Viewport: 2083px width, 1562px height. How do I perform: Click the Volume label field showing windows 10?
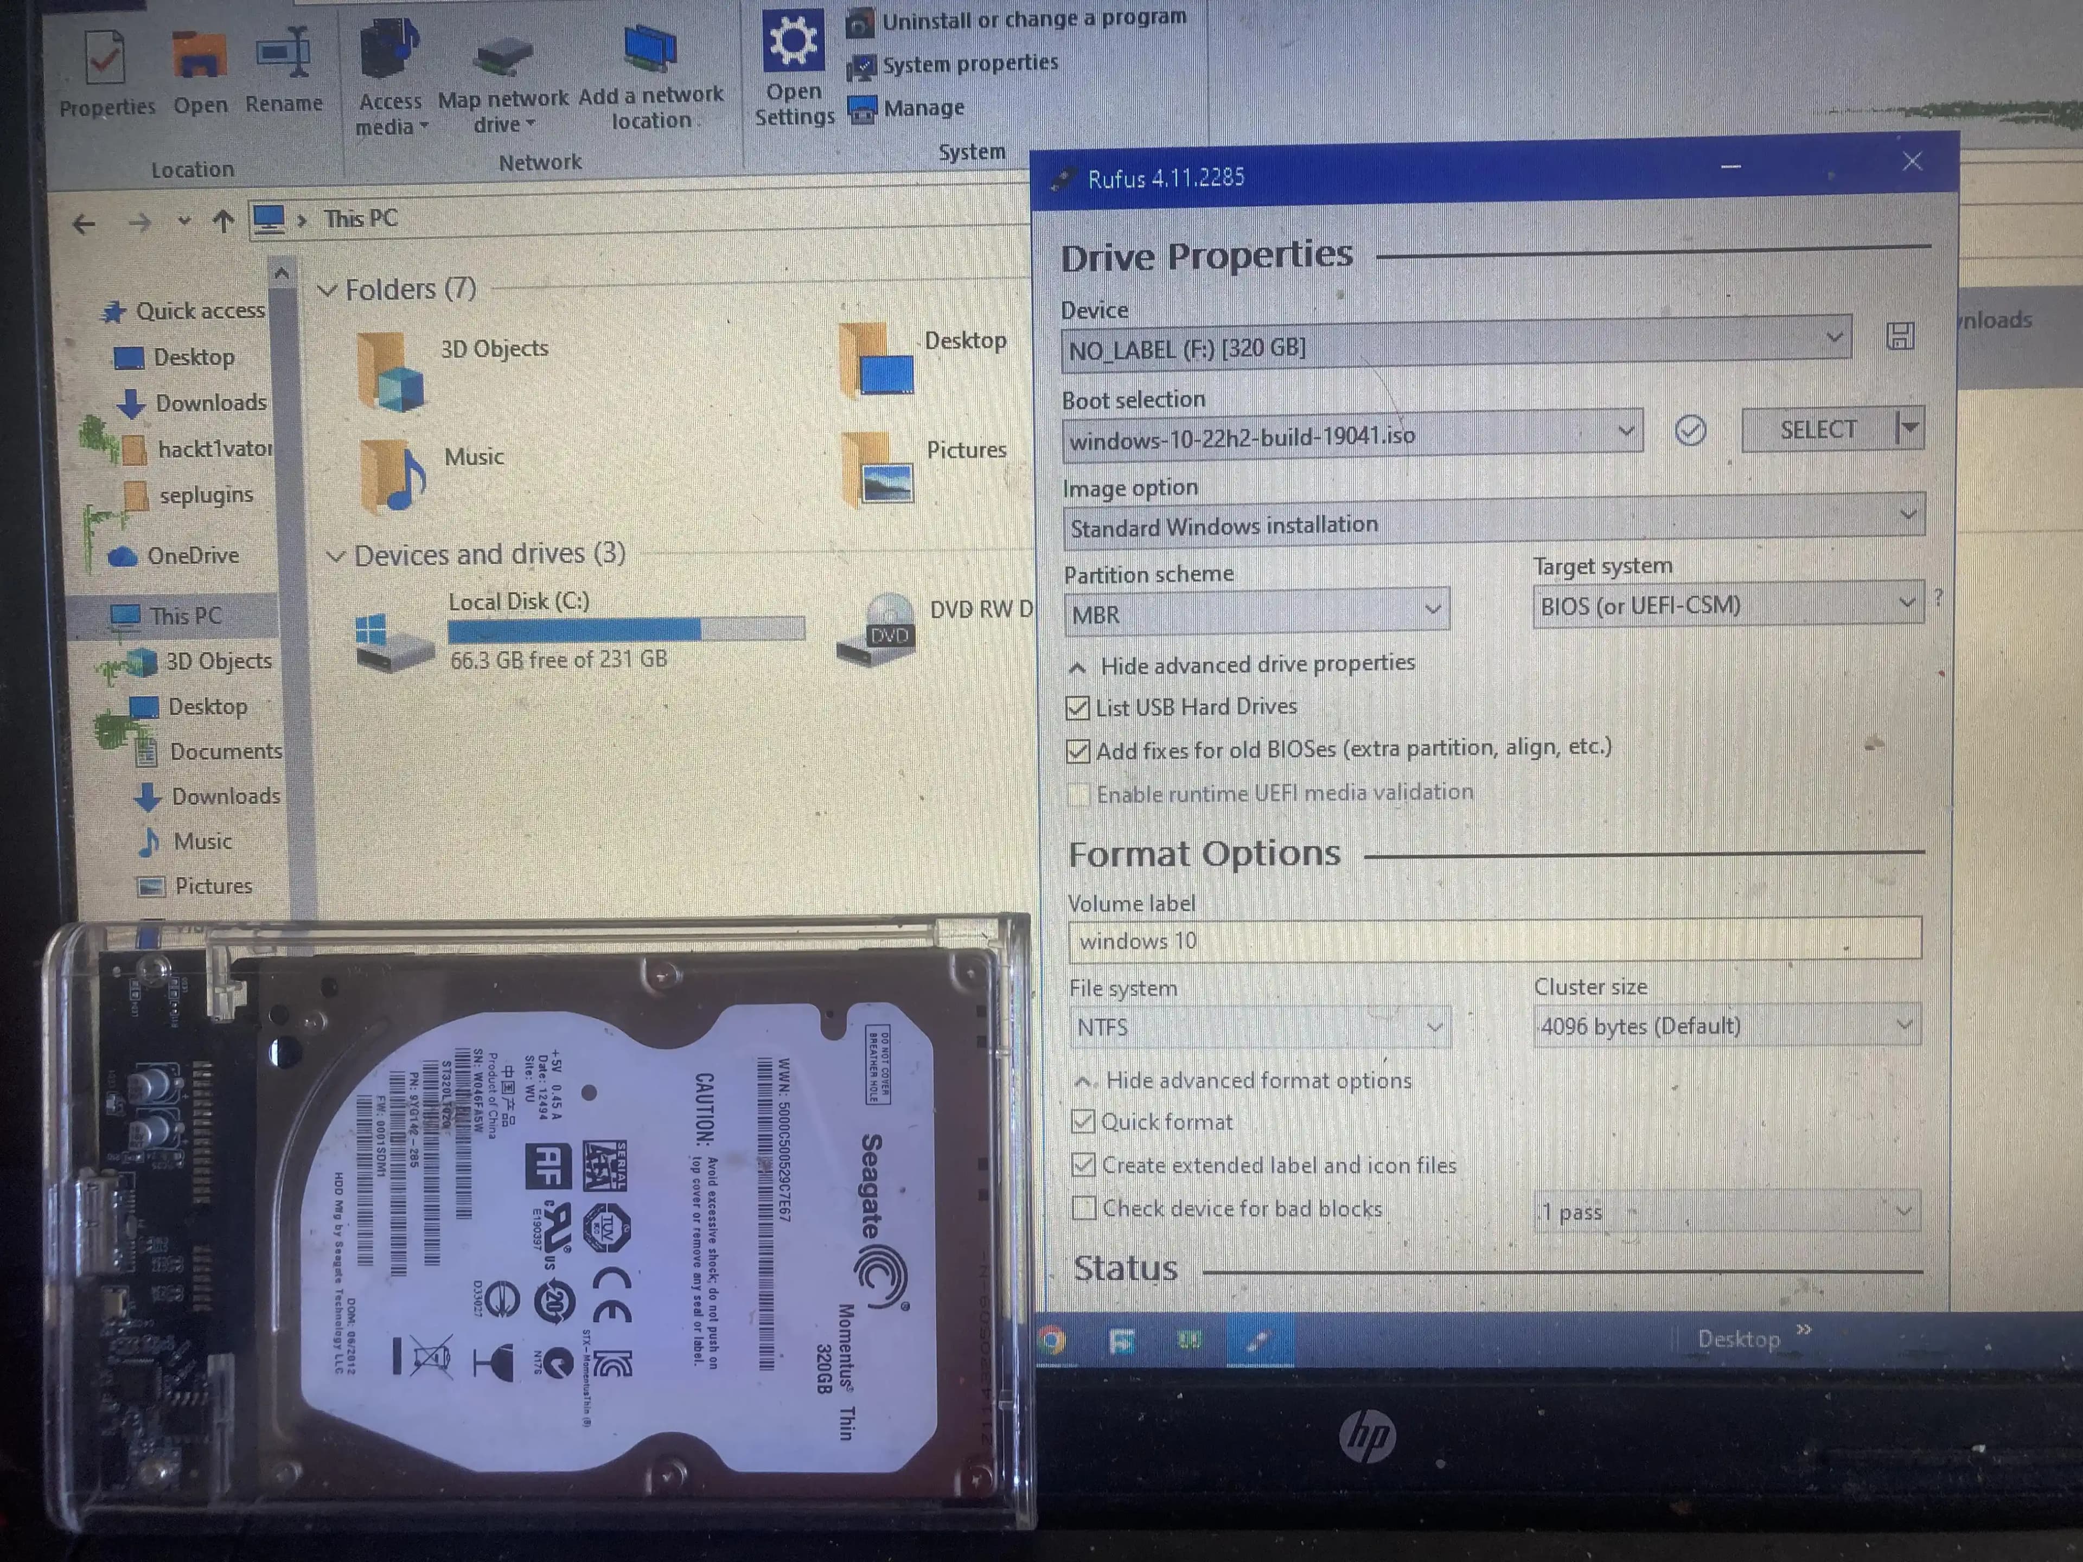click(1413, 940)
